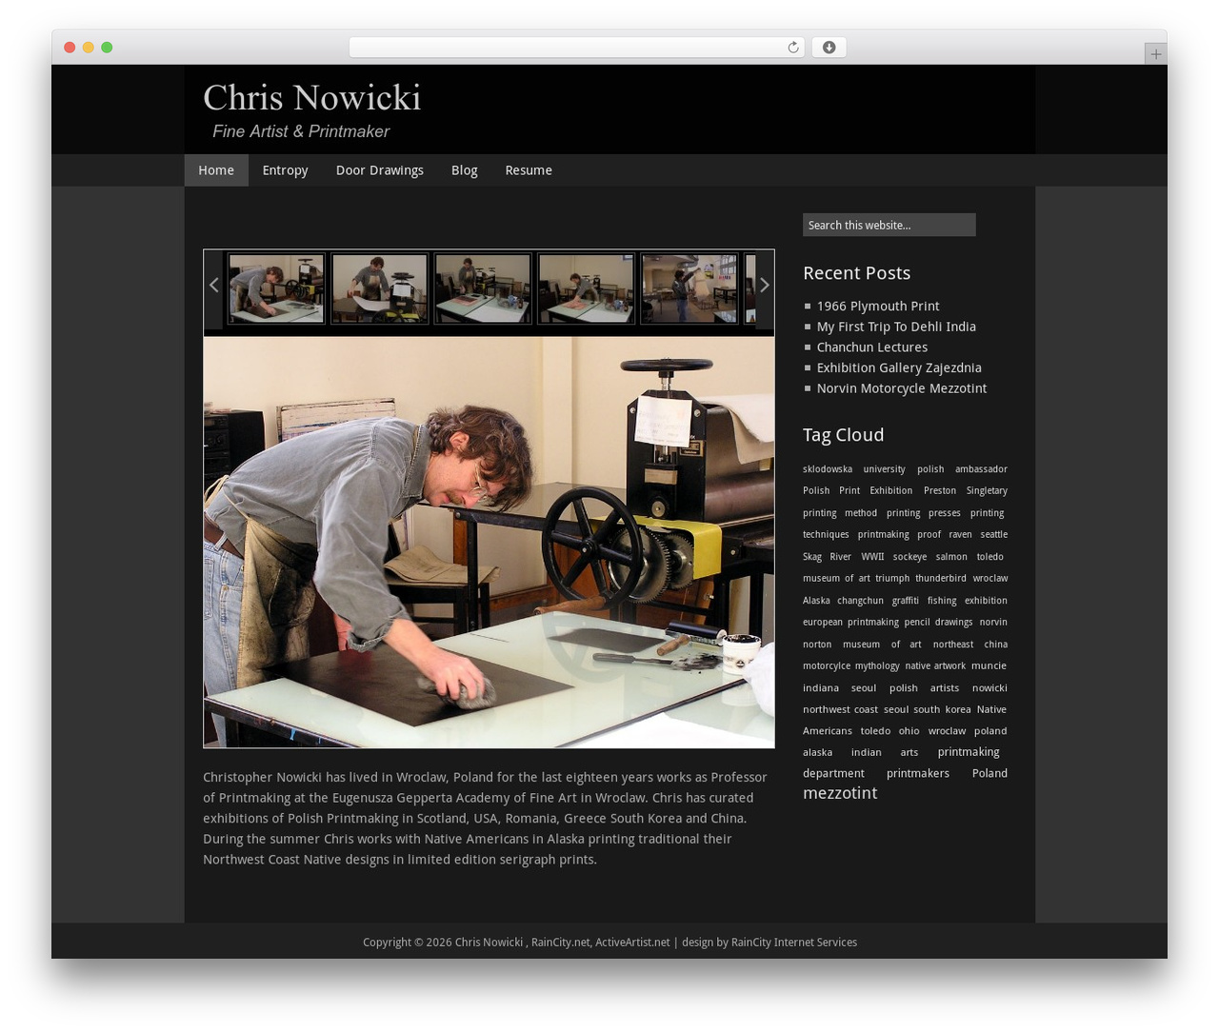Click the download arrow button in browser toolbar
1219x1032 pixels.
pyautogui.click(x=829, y=48)
